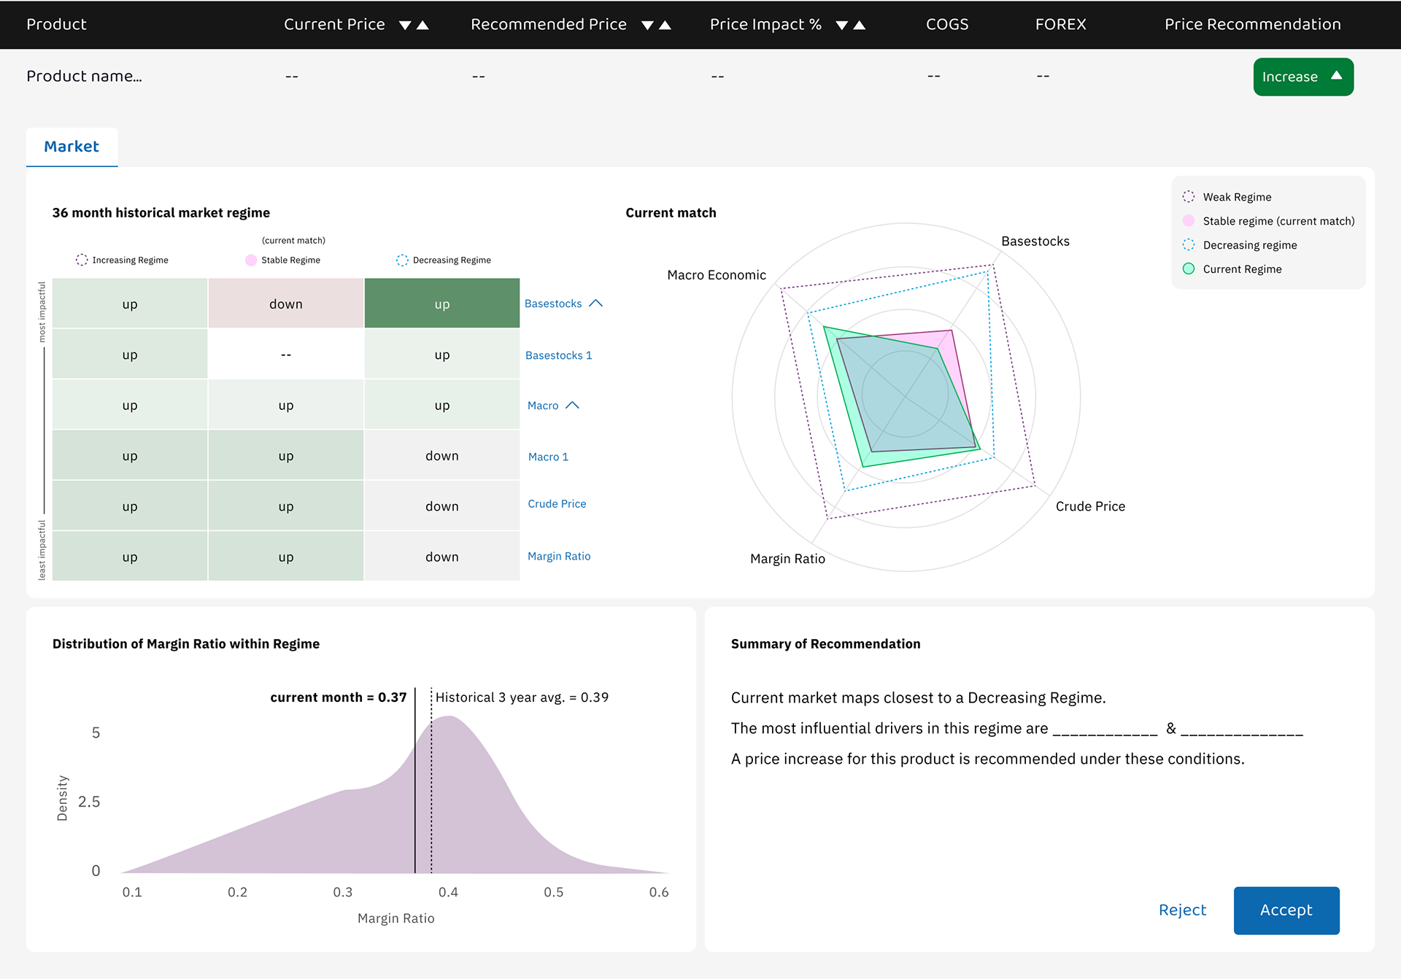Collapse the Macro row chevron
Image resolution: width=1401 pixels, height=979 pixels.
pyautogui.click(x=573, y=406)
